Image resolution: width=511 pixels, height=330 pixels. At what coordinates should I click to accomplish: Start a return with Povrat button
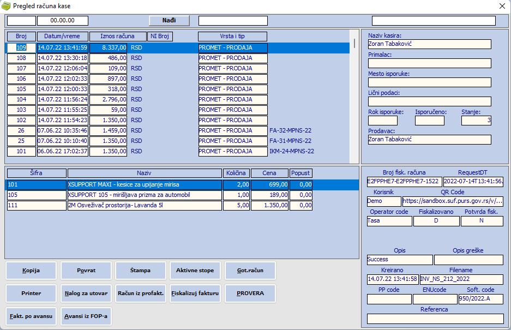(86, 271)
